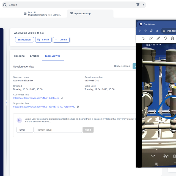The height and width of the screenshot is (176, 176).
Task: Copy the Supporter link with clipboard icon
Action: 78,107
